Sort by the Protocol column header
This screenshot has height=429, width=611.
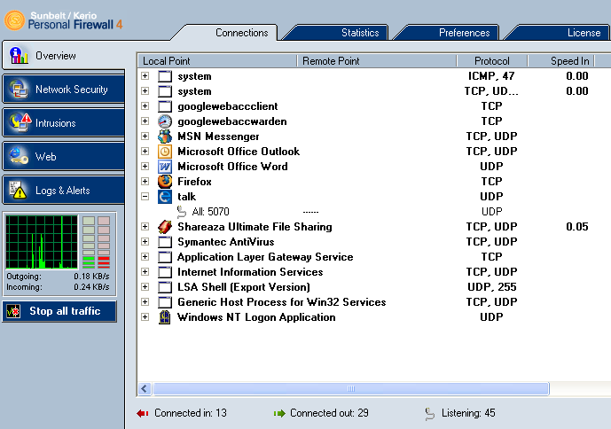click(492, 61)
